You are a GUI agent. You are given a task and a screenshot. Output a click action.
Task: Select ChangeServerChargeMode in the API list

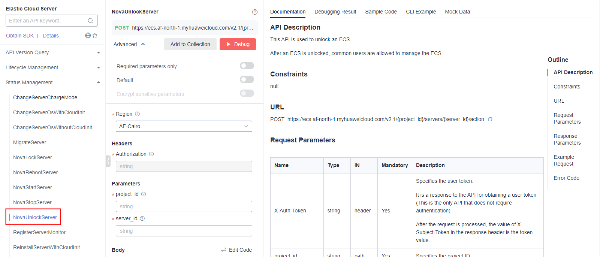coord(45,97)
